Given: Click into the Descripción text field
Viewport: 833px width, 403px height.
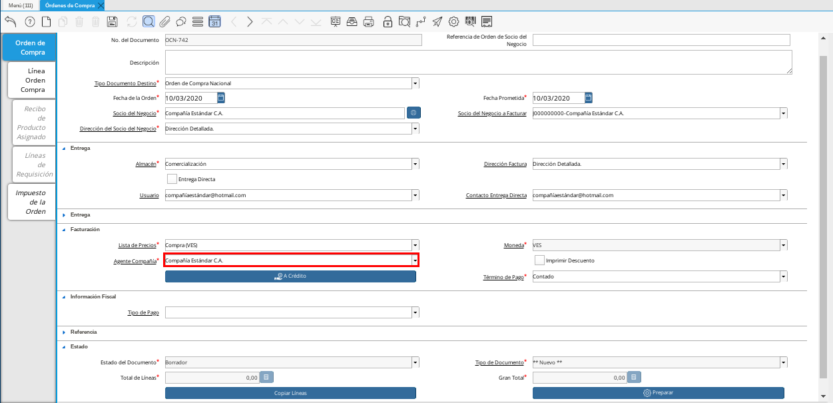Looking at the screenshot, I should tap(478, 62).
